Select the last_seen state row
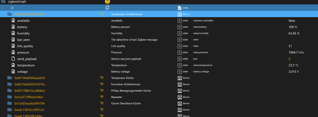318x117 pixels. [x=159, y=40]
